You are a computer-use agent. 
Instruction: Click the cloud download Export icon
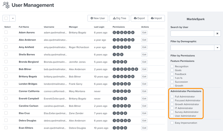point(135,18)
